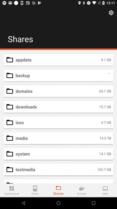Switch to the Disks tab label

coord(35,194)
